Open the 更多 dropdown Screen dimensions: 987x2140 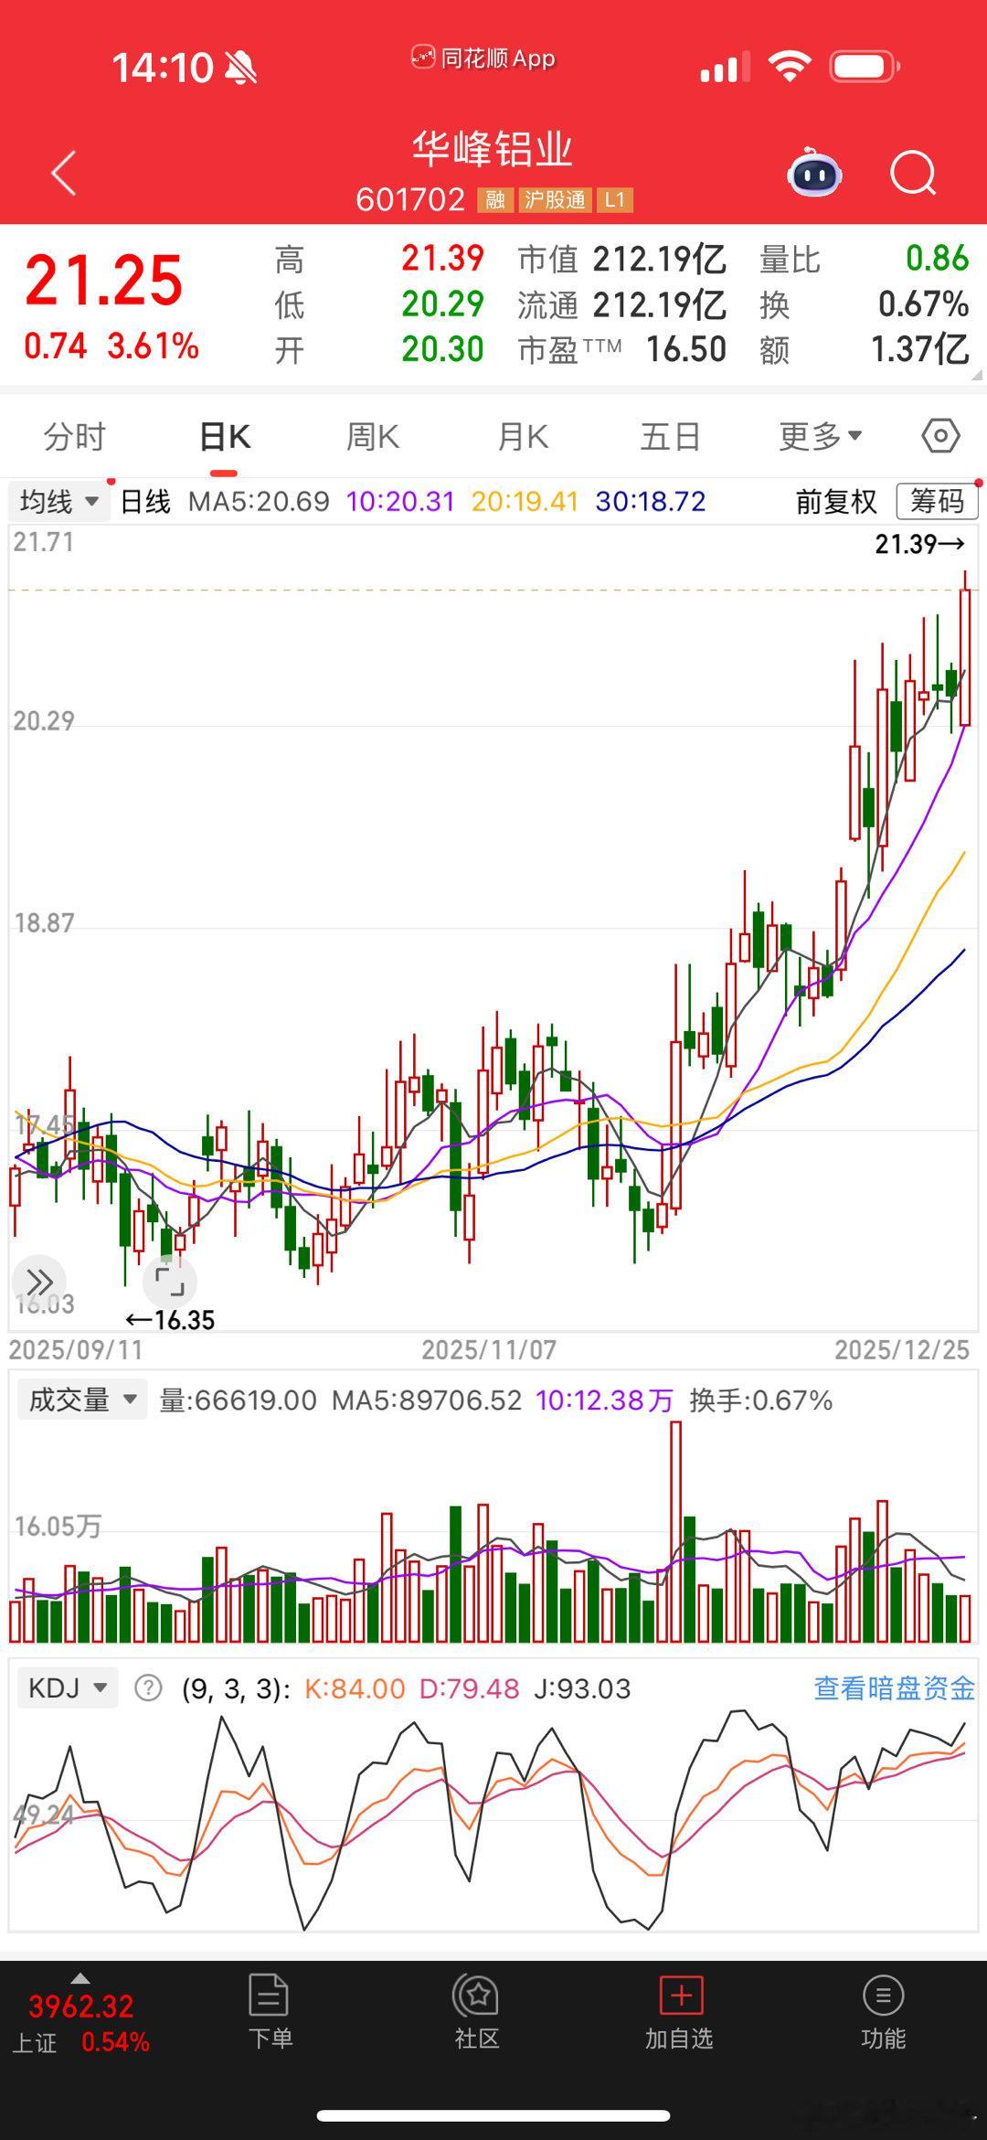click(820, 437)
